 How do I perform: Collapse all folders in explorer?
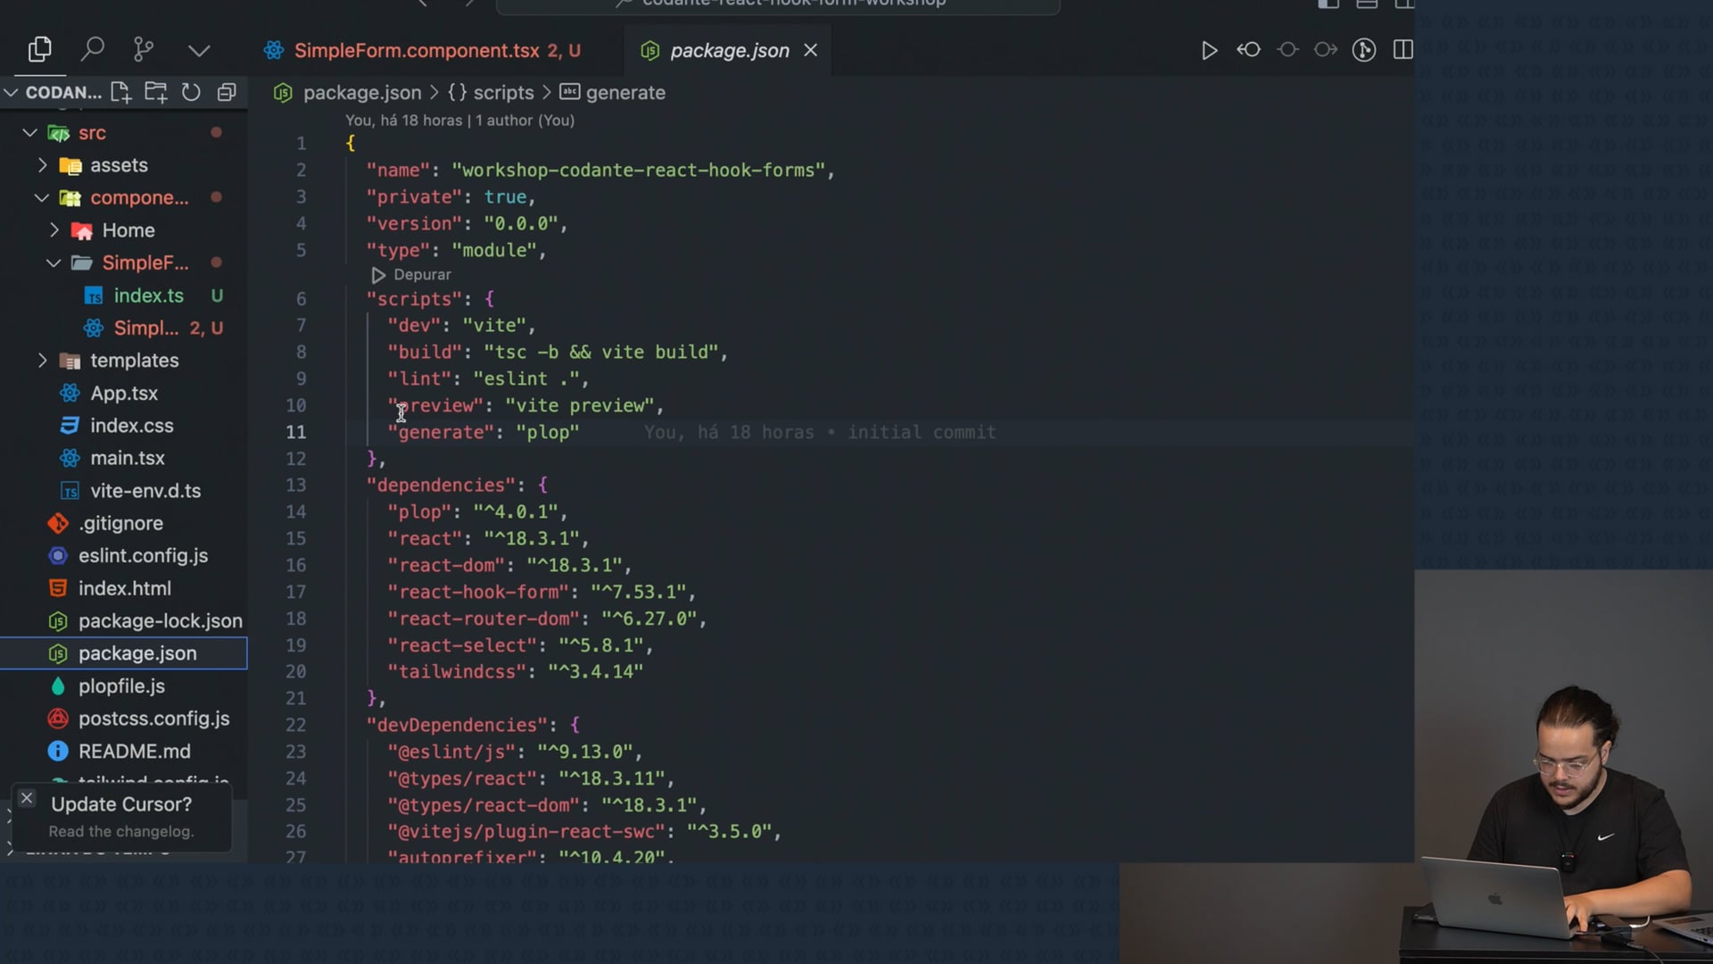[227, 92]
